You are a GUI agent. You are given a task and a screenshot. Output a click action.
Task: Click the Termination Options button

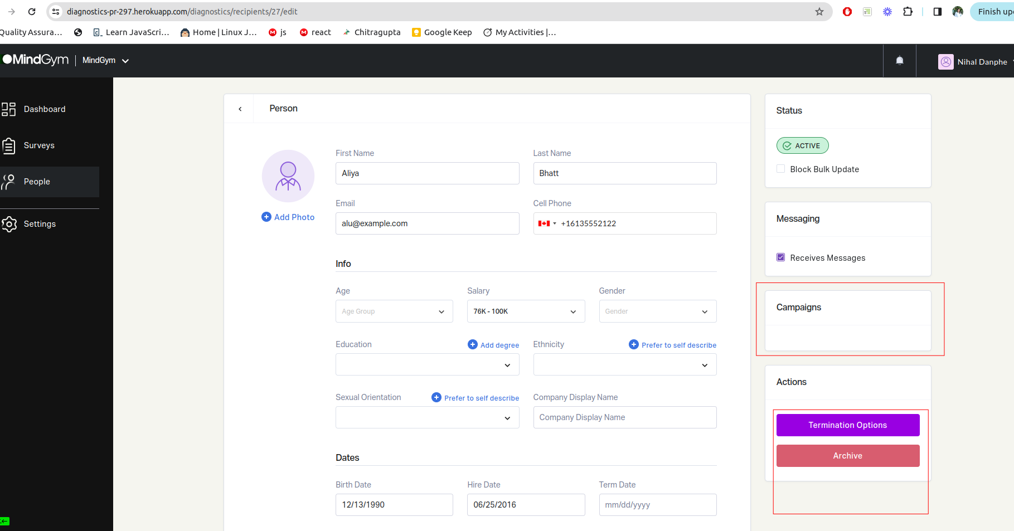(848, 425)
